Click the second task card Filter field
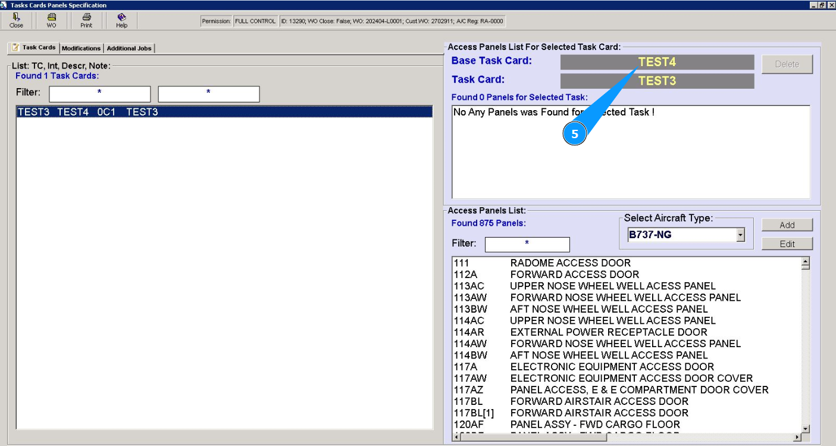 point(209,93)
